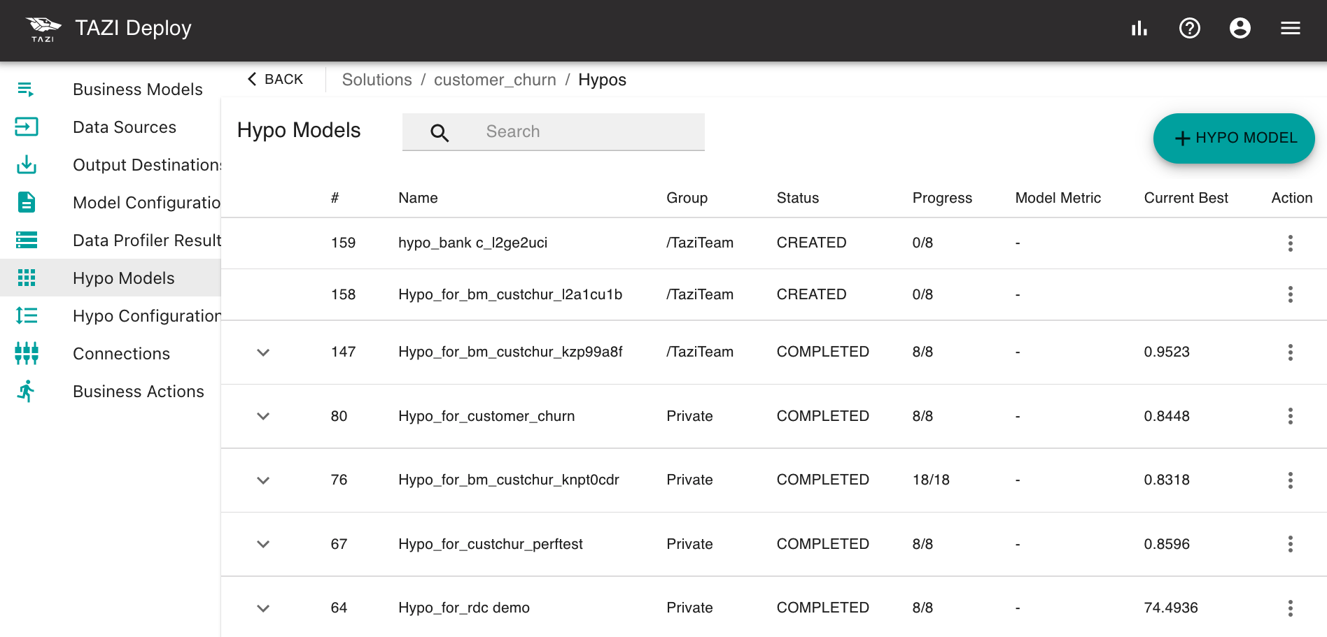Click the Connections sidebar icon
The width and height of the screenshot is (1327, 637).
pyautogui.click(x=26, y=353)
